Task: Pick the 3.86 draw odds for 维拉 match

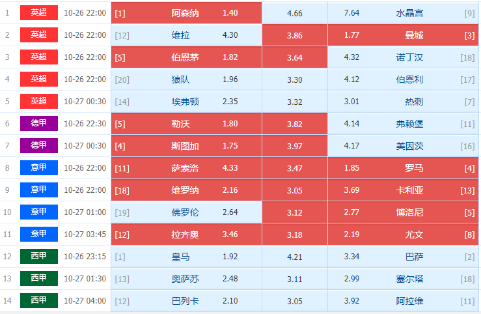Action: click(x=294, y=35)
